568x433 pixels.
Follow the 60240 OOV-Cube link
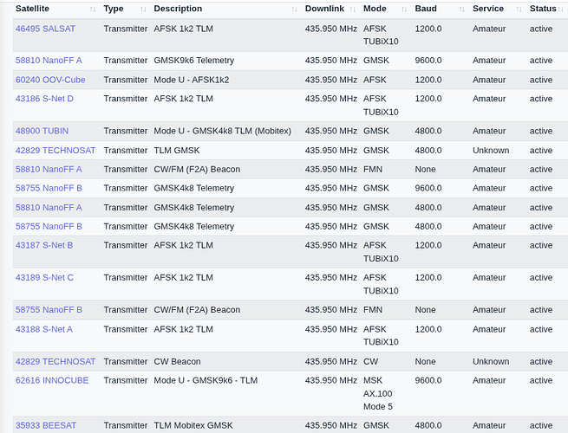coord(50,80)
